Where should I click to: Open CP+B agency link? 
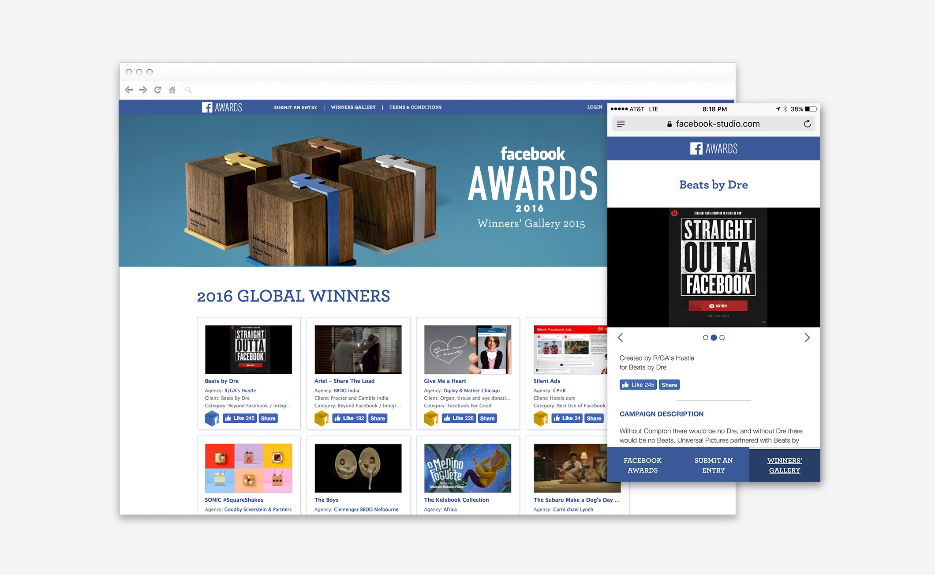[559, 391]
